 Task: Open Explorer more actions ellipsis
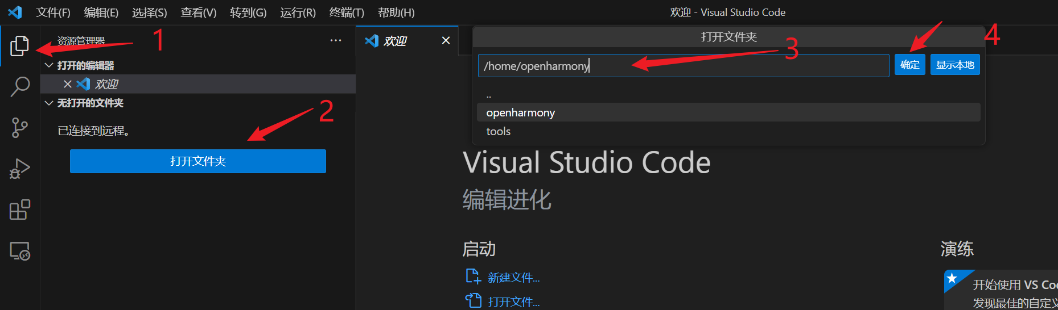pyautogui.click(x=336, y=40)
